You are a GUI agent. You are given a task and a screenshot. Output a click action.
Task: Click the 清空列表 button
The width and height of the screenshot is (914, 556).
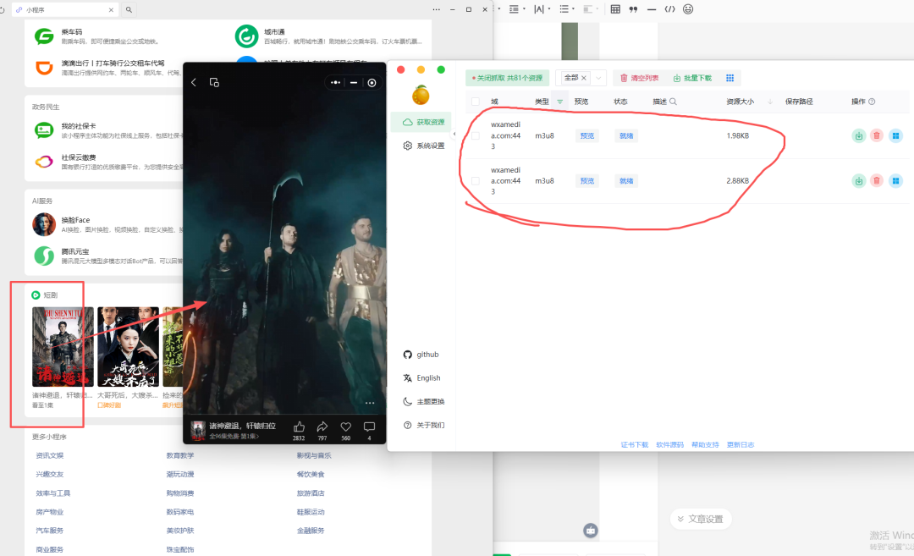[639, 78]
